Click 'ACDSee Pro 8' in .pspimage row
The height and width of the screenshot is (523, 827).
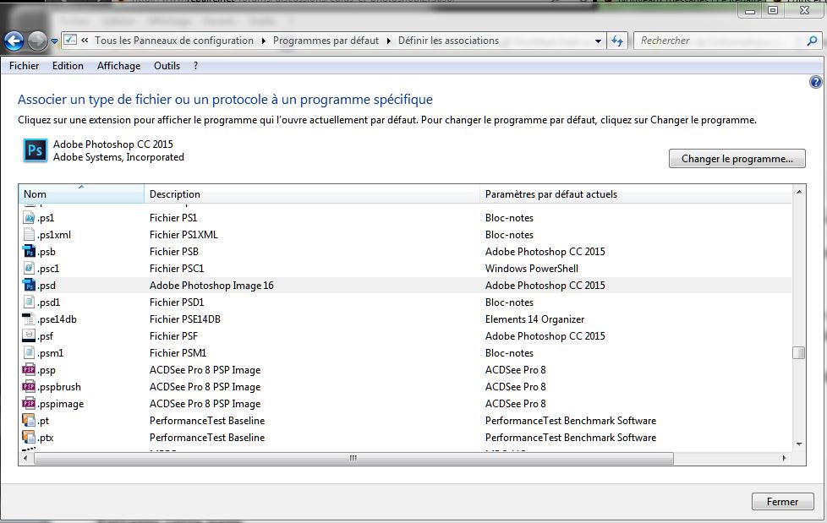coord(516,404)
